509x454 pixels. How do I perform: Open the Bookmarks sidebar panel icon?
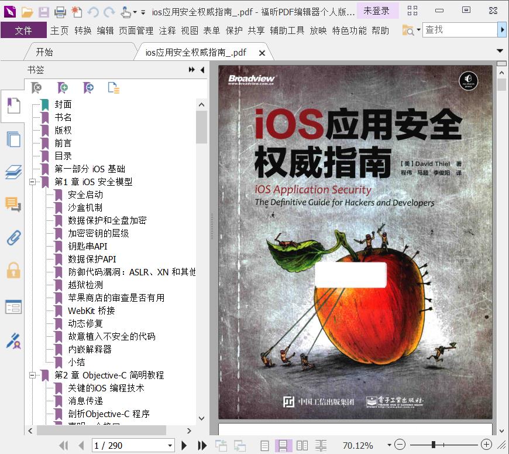[13, 105]
